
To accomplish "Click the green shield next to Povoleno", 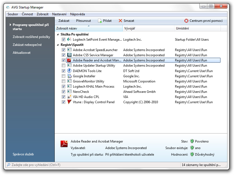I will (x=192, y=141).
